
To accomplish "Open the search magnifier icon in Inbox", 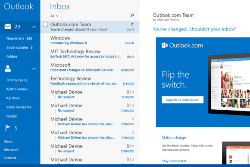I will point(132,15).
